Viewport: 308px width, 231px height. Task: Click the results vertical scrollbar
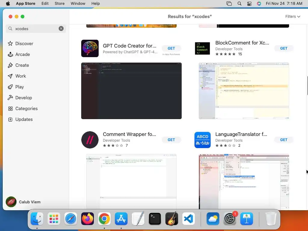(x=307, y=85)
